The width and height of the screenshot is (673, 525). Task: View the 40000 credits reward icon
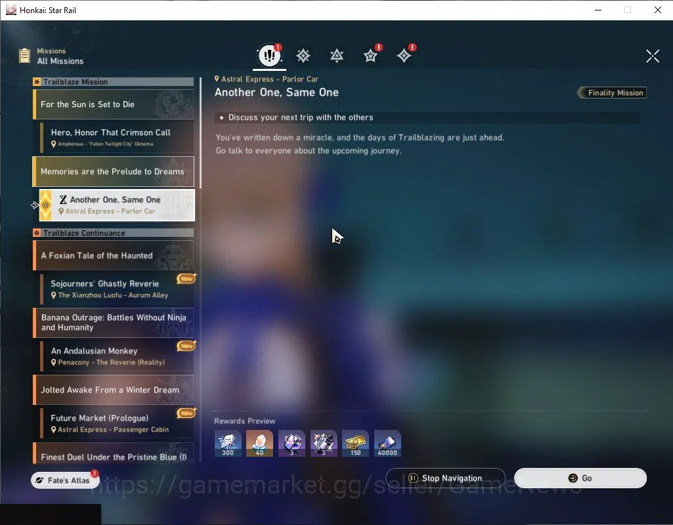(387, 444)
